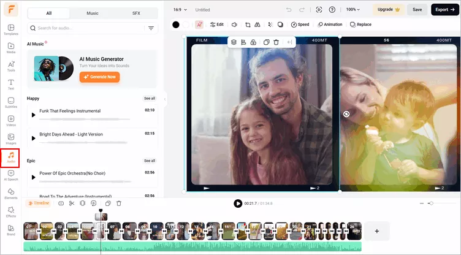Switch to the All audio tab
Screen dimensions: 461x255
49,13
